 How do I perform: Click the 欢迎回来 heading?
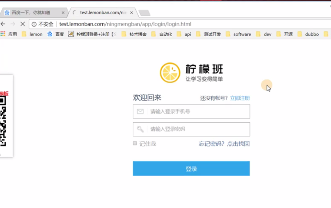tap(147, 97)
